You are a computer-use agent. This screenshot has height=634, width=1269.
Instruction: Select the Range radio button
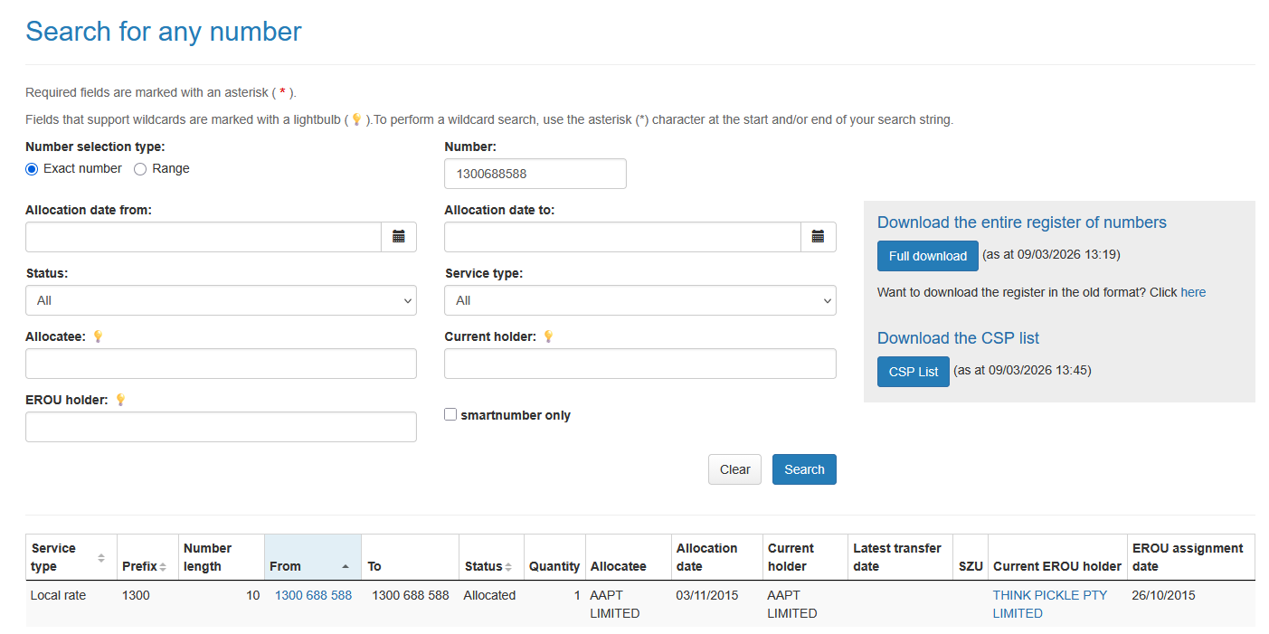140,169
